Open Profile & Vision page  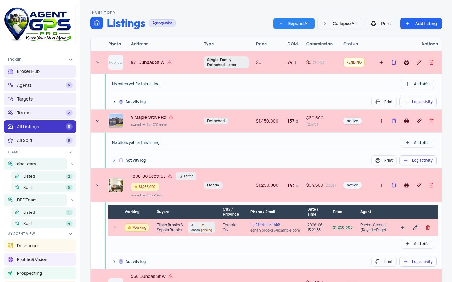[40, 259]
